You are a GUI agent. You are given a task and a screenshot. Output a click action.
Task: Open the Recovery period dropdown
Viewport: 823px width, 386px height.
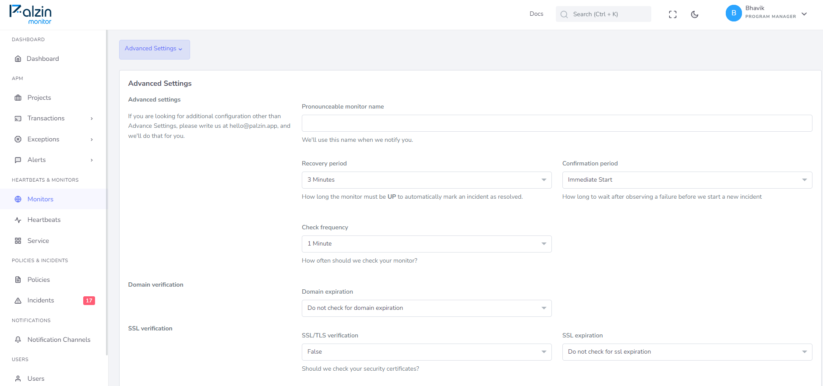(x=427, y=180)
